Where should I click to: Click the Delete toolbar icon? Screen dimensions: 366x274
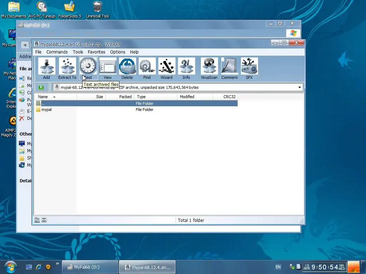click(x=127, y=68)
